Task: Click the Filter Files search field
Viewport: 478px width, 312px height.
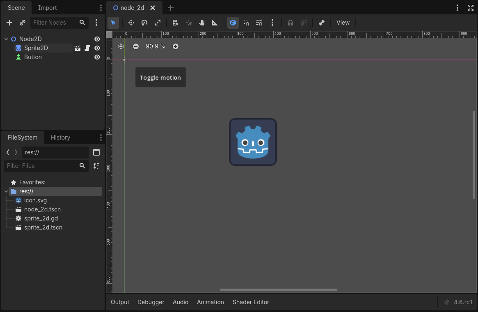Action: point(41,166)
